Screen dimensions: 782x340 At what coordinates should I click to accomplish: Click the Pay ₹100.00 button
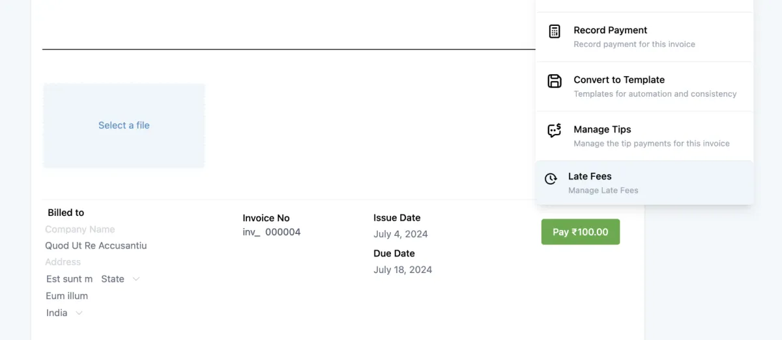point(581,232)
